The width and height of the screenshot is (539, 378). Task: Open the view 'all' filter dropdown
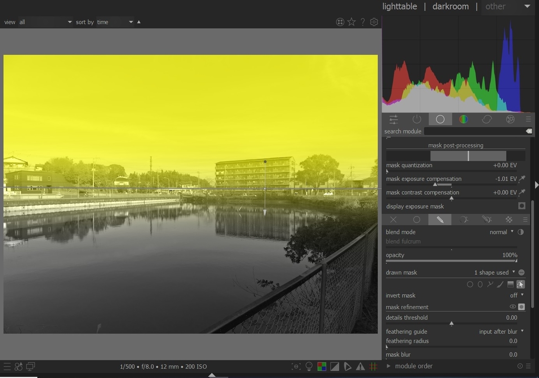coord(45,22)
